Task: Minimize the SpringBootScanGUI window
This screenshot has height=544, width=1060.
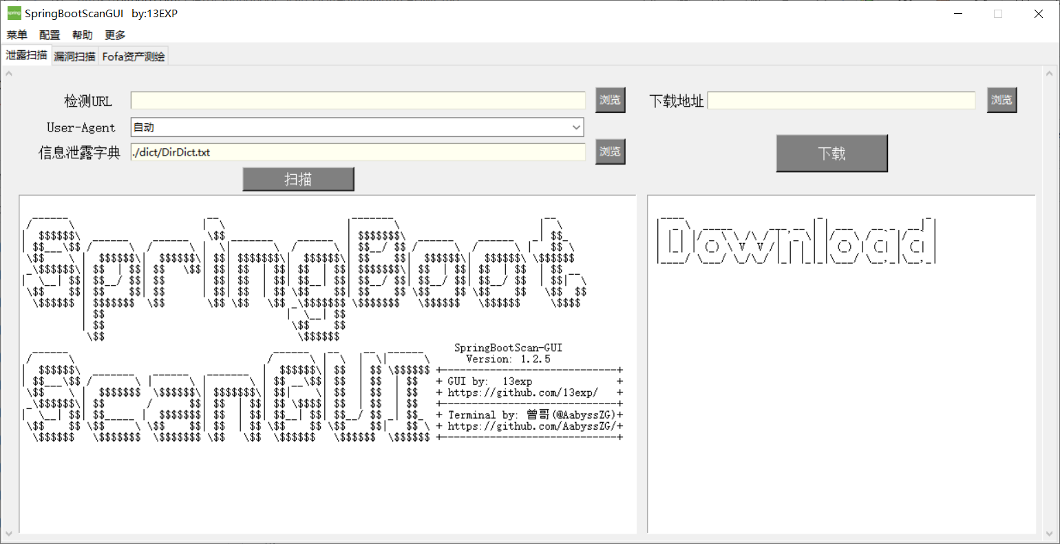Action: pos(957,14)
